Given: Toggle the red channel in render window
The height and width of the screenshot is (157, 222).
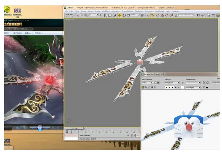Looking at the screenshot, I should coord(166,88).
